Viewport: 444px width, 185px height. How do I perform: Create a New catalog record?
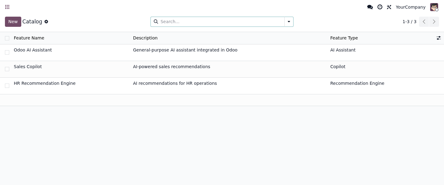[x=13, y=22]
